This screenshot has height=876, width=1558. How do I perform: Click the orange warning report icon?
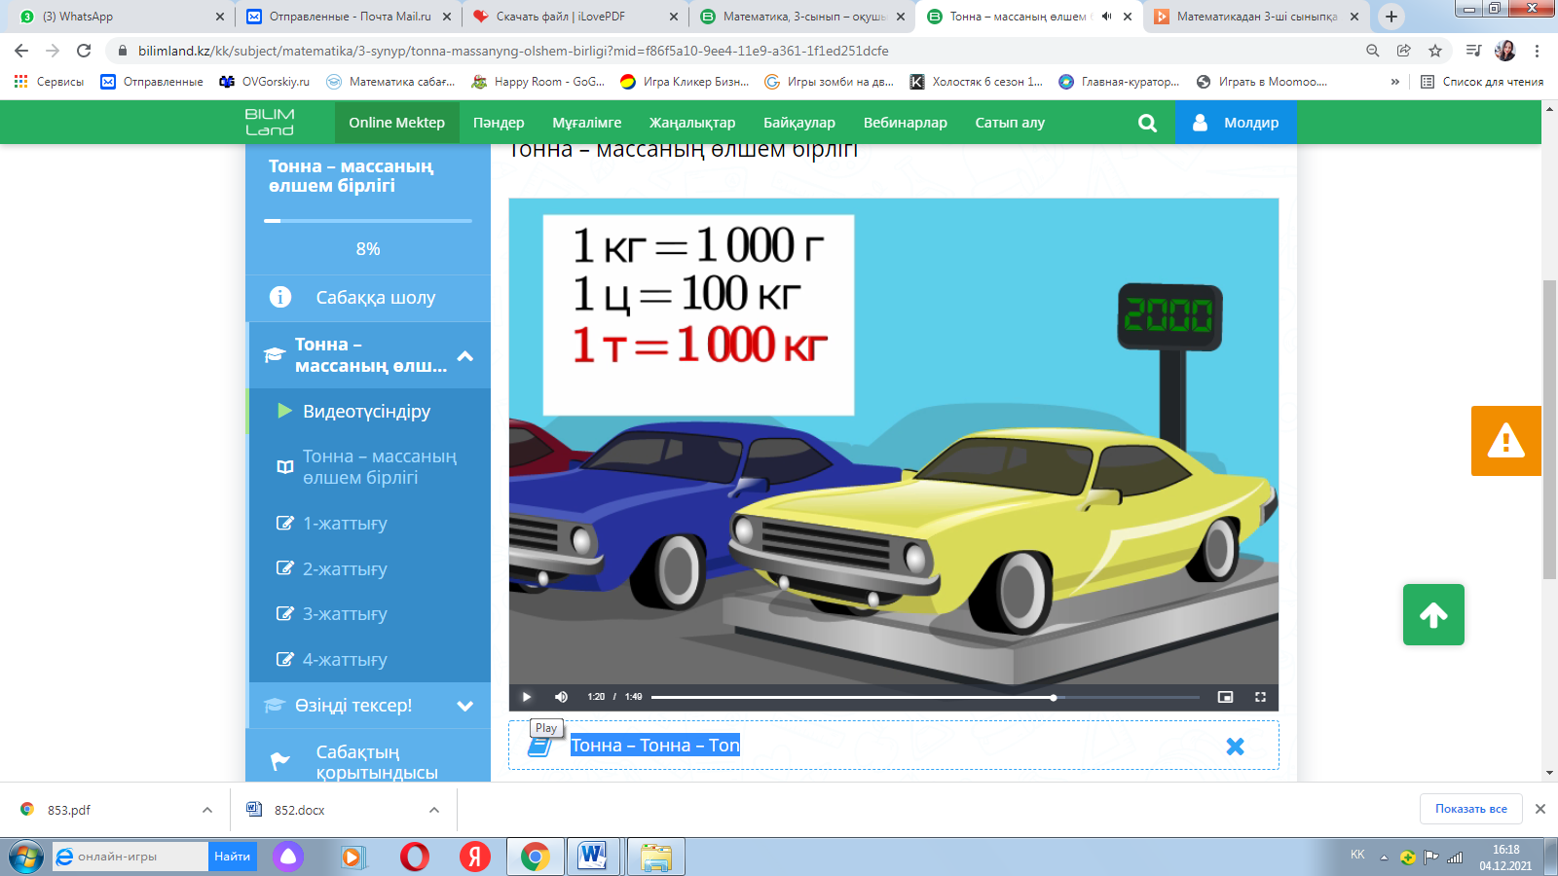[1505, 441]
